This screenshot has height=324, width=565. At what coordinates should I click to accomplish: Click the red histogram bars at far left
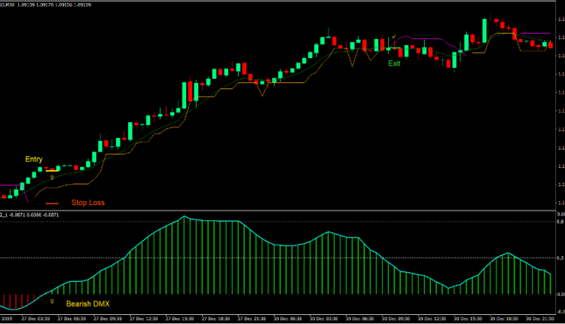click(x=15, y=301)
